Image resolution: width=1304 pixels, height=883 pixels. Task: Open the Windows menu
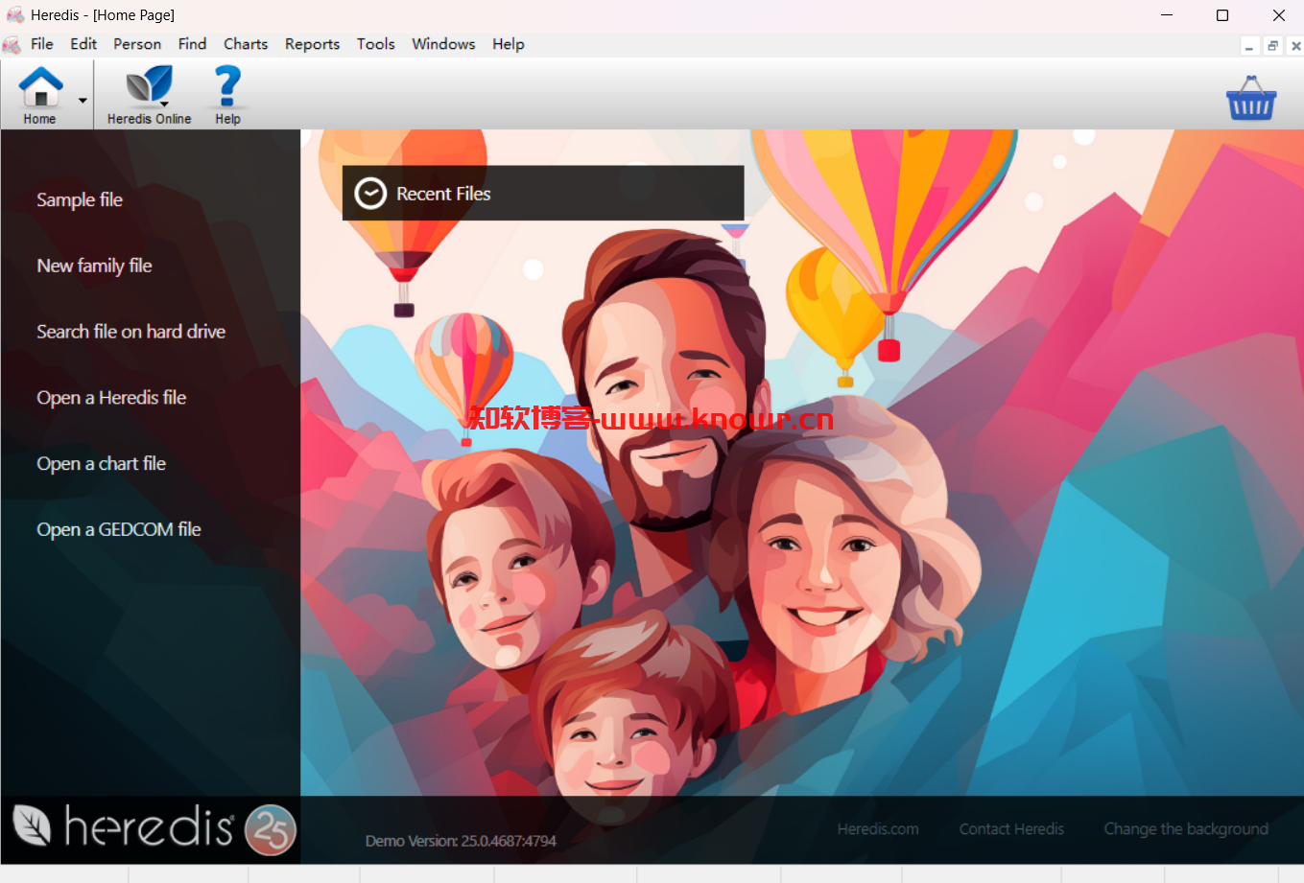click(443, 44)
